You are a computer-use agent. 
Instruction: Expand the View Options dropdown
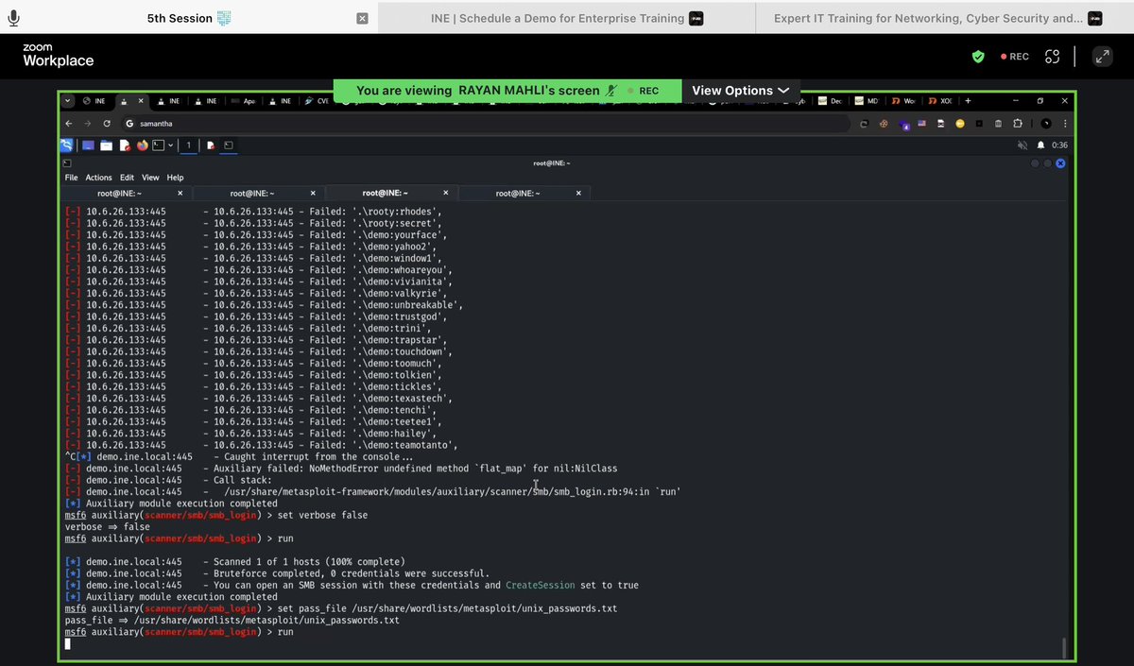coord(740,91)
